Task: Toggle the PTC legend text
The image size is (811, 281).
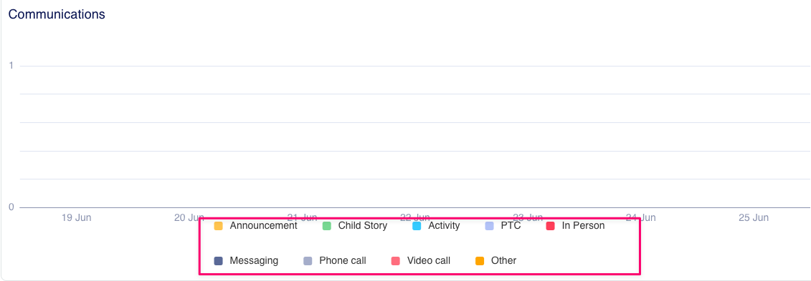Action: [511, 225]
